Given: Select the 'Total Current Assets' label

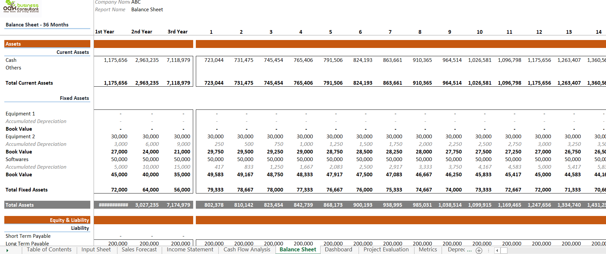Looking at the screenshot, I should [29, 83].
